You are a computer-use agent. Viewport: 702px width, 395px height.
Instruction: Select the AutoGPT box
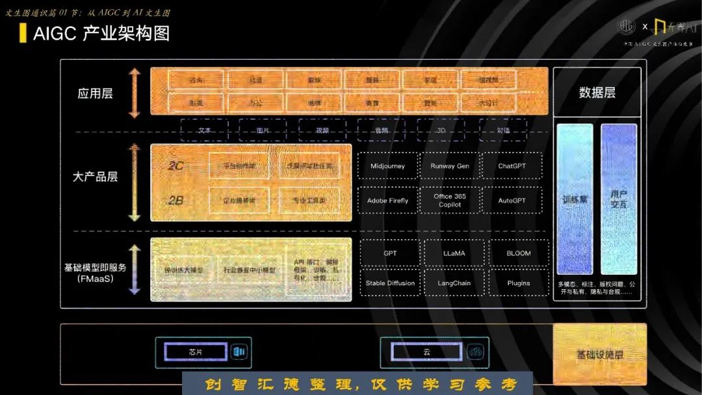point(512,200)
